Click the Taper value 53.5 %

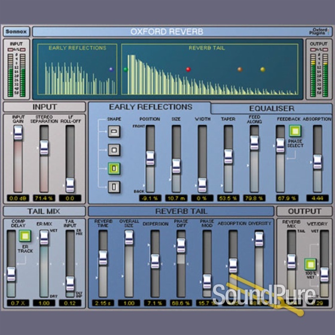(228, 198)
